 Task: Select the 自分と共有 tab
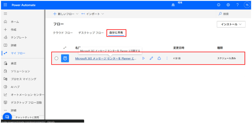[116, 33]
